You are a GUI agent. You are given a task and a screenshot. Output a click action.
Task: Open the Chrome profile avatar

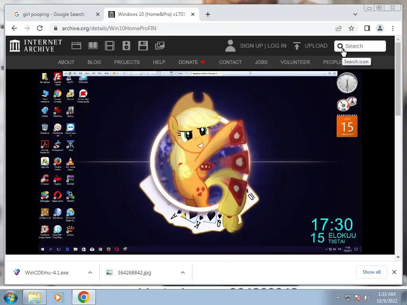pos(380,28)
